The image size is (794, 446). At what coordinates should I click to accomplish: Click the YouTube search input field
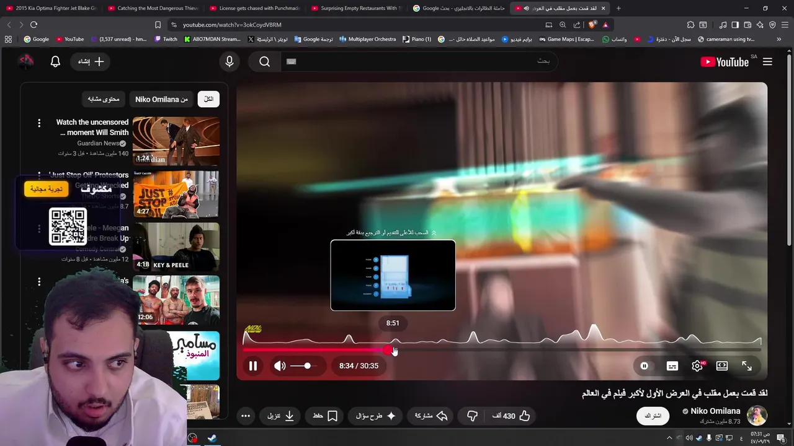point(419,61)
